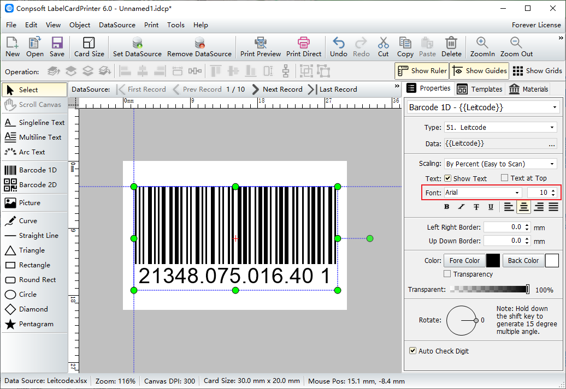Activate the Curve drawing tool
This screenshot has height=389, width=566.
(34, 221)
